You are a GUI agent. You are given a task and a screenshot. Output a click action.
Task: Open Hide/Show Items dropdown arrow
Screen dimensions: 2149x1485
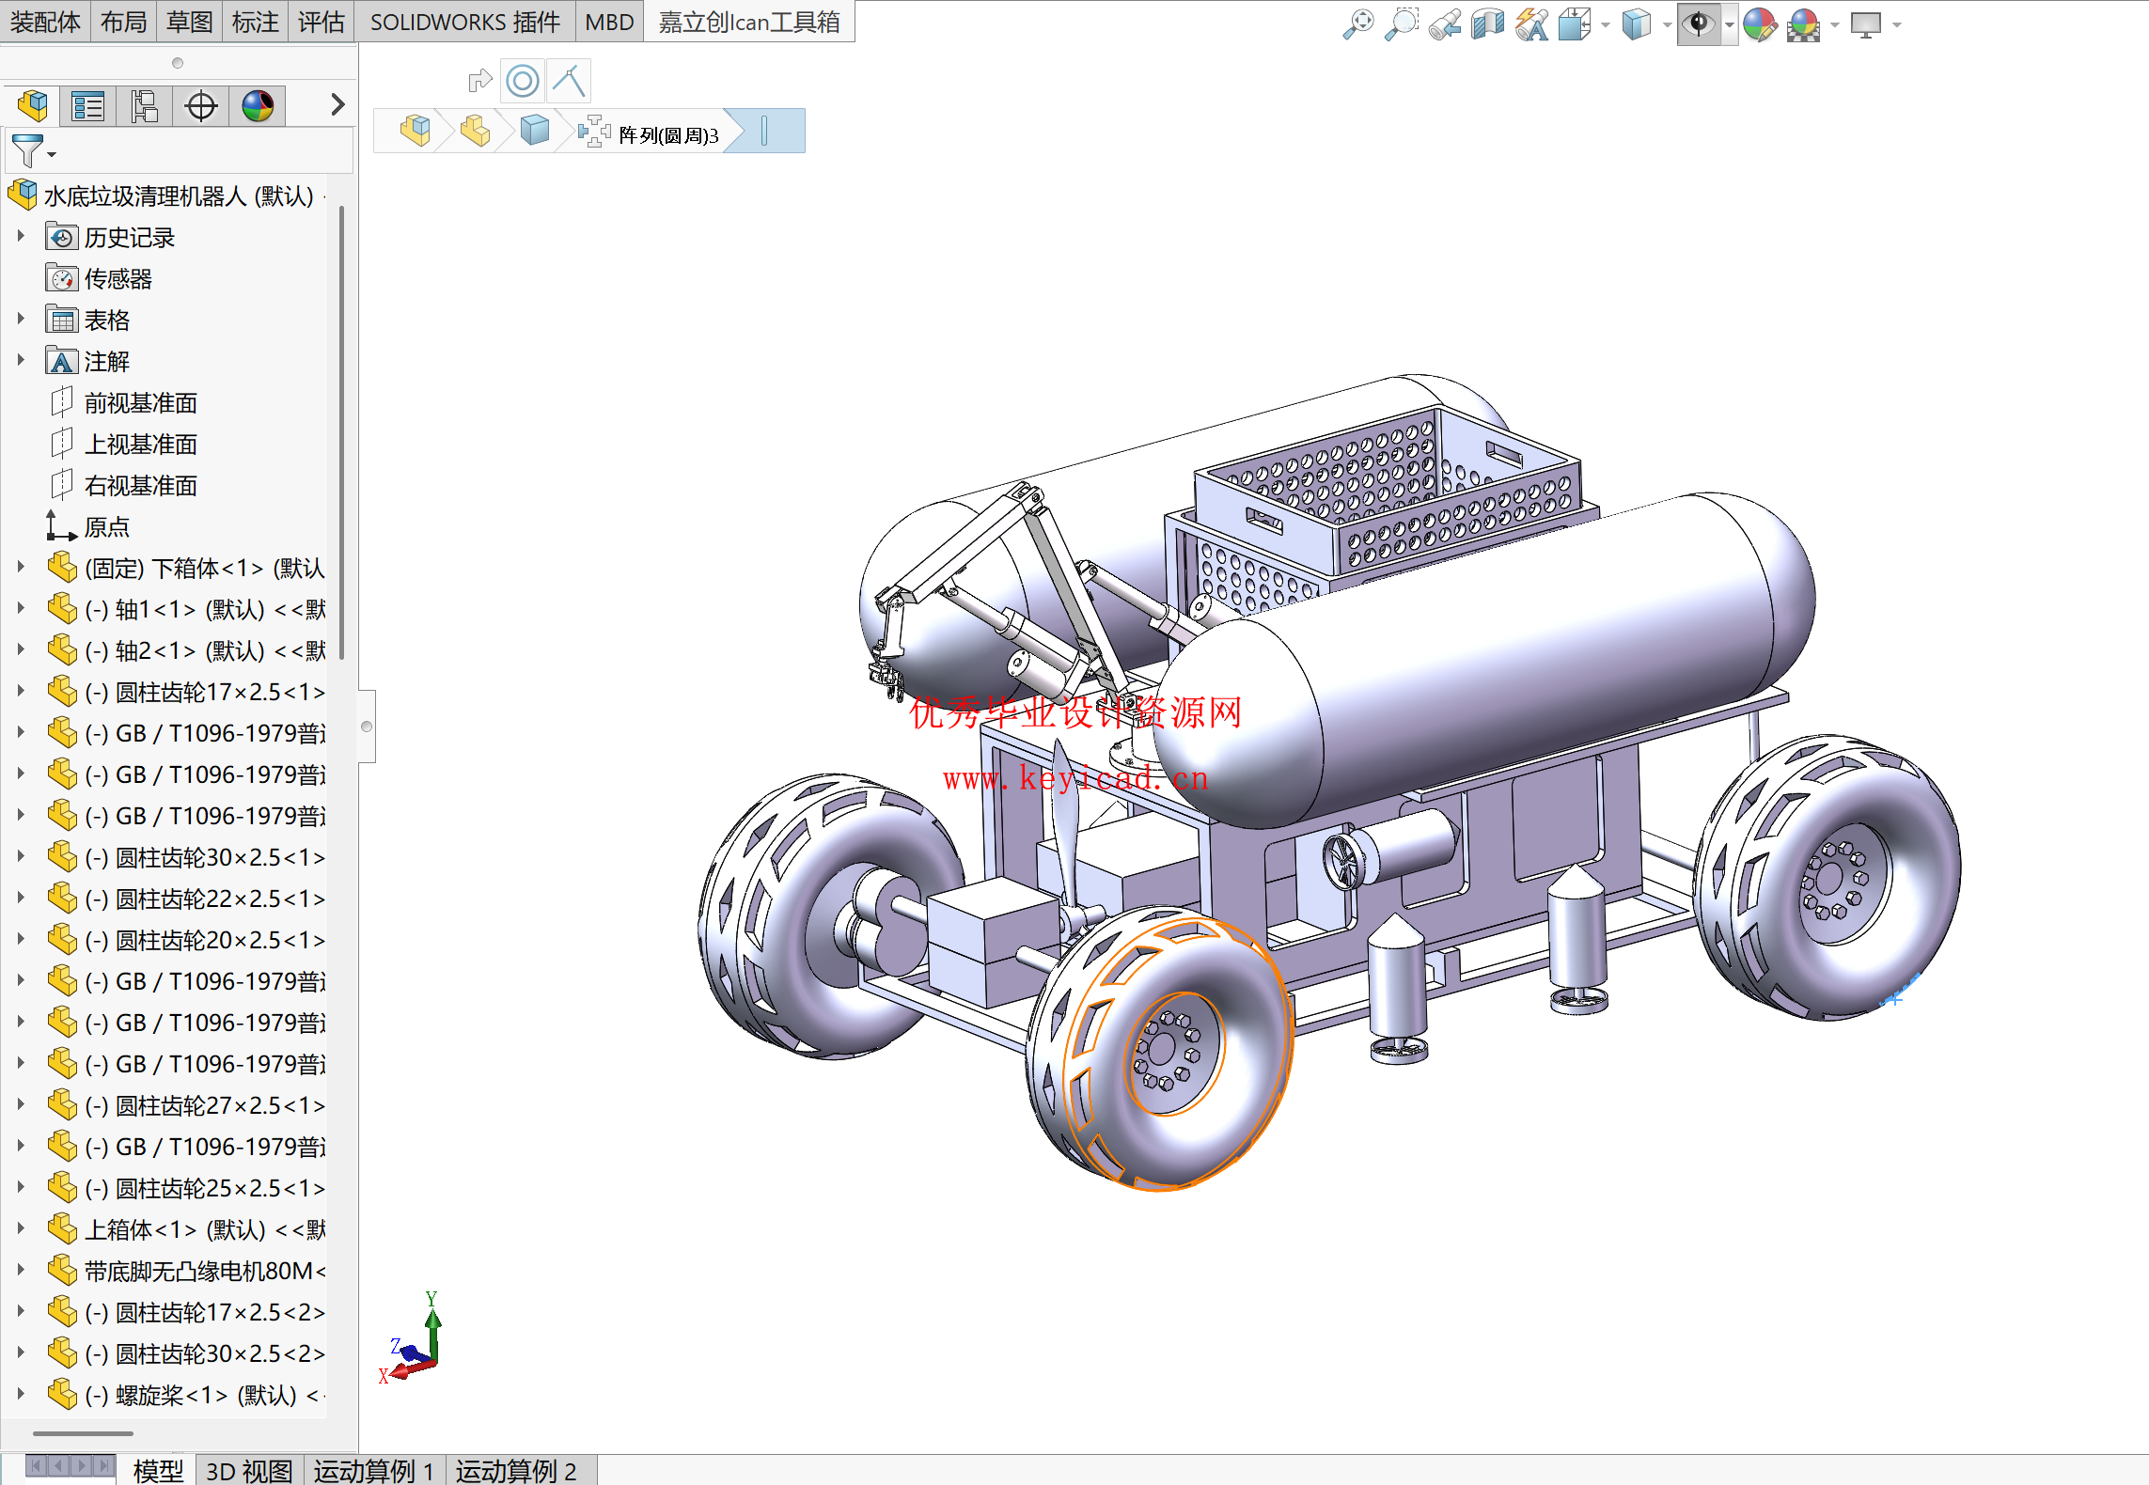coord(1730,25)
